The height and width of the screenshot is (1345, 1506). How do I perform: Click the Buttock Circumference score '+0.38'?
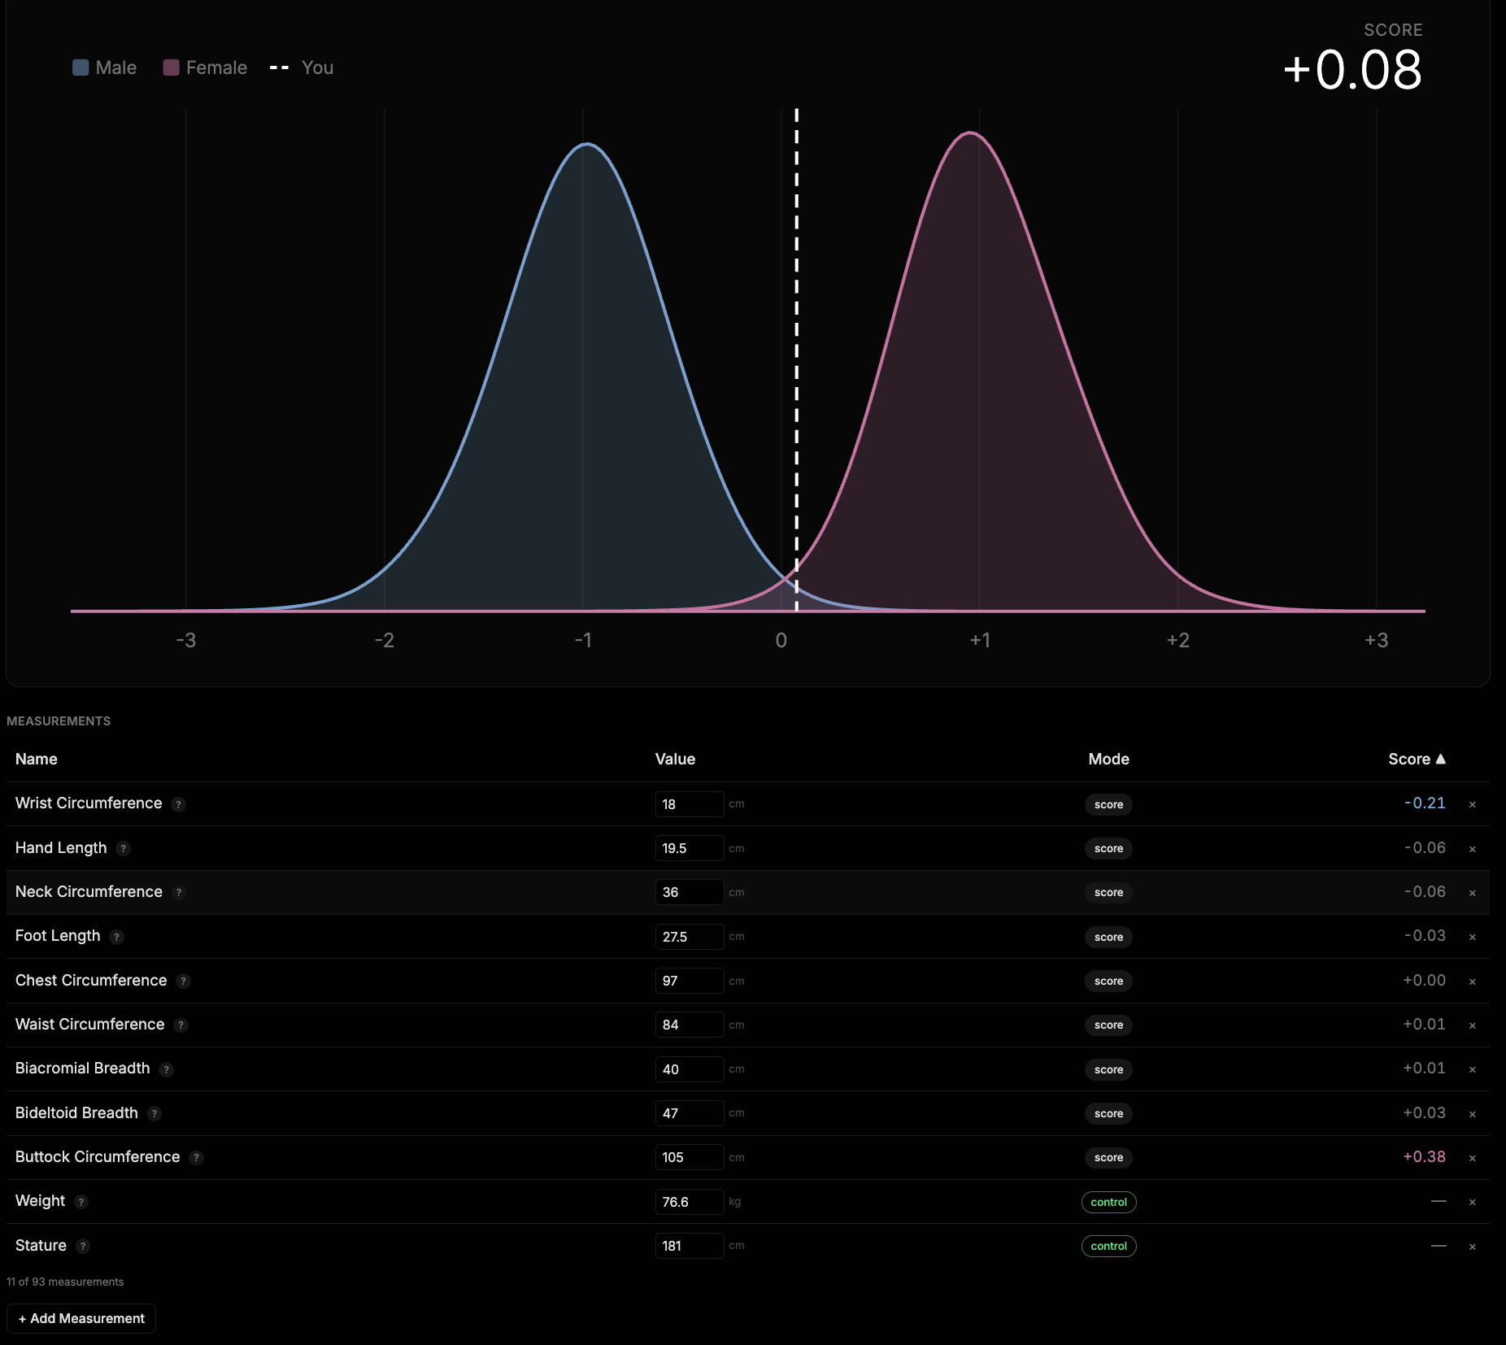1424,1156
